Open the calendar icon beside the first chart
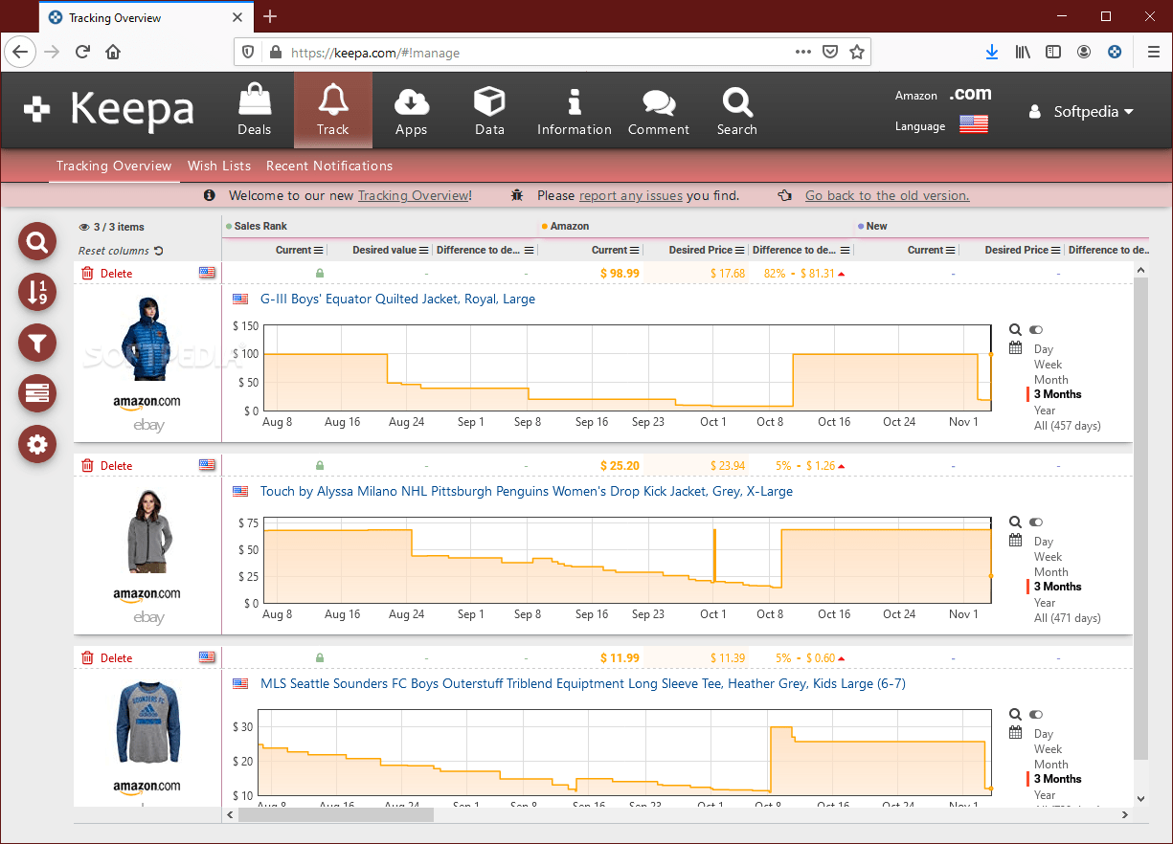 click(1015, 348)
